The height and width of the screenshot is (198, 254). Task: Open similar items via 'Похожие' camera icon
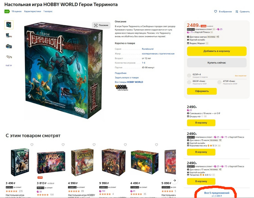point(96,25)
